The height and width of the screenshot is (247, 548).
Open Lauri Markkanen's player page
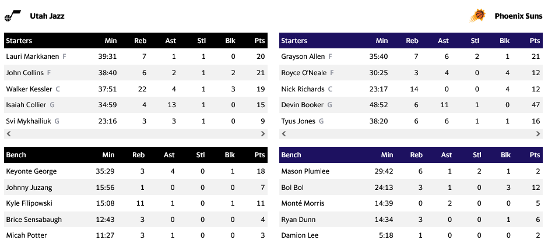31,57
